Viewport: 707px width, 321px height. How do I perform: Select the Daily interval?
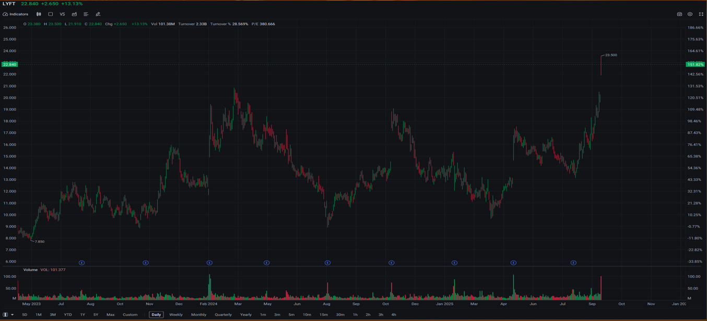point(156,315)
